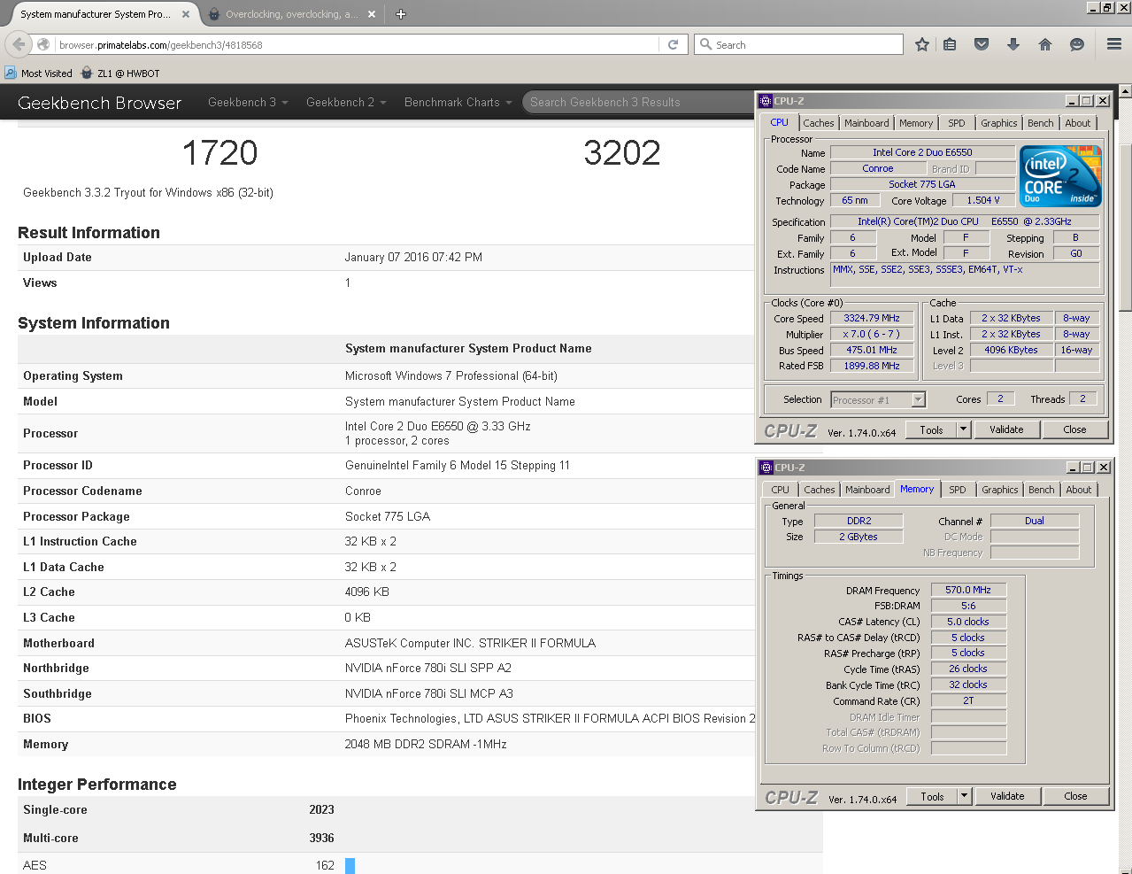Open About tab in lower CPU-Z window

(1079, 490)
